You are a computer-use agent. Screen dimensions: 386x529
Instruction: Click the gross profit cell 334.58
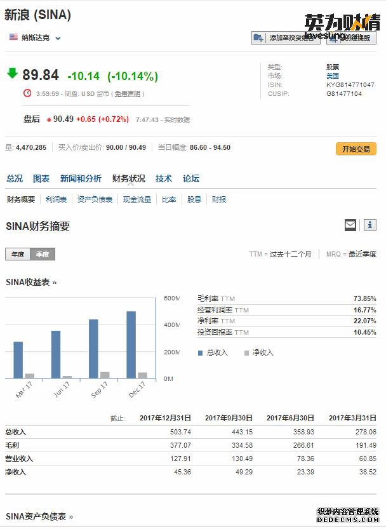pos(243,445)
